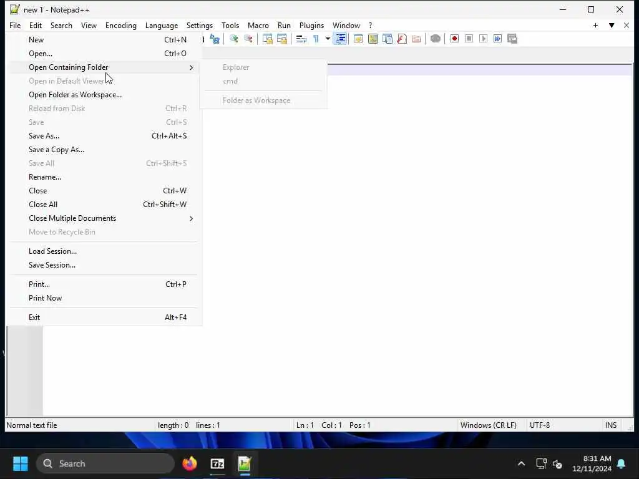
Task: Choose Save As... menu entry
Action: [x=104, y=135]
